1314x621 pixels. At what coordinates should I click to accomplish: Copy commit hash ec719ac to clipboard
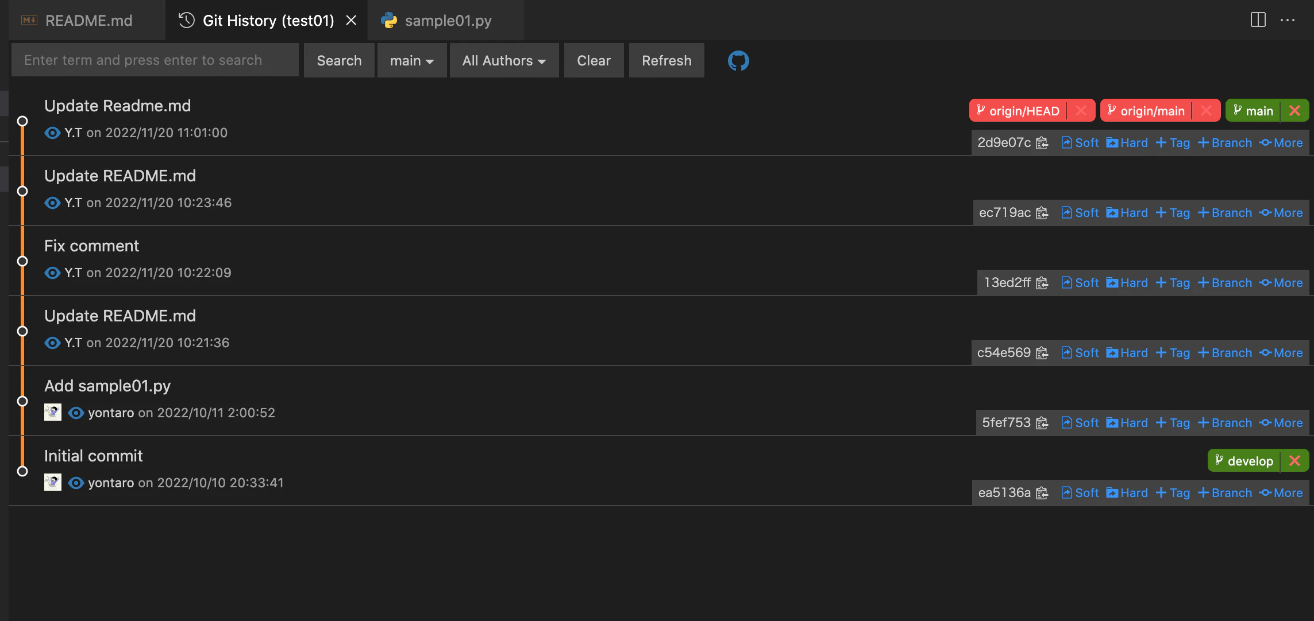coord(1042,213)
